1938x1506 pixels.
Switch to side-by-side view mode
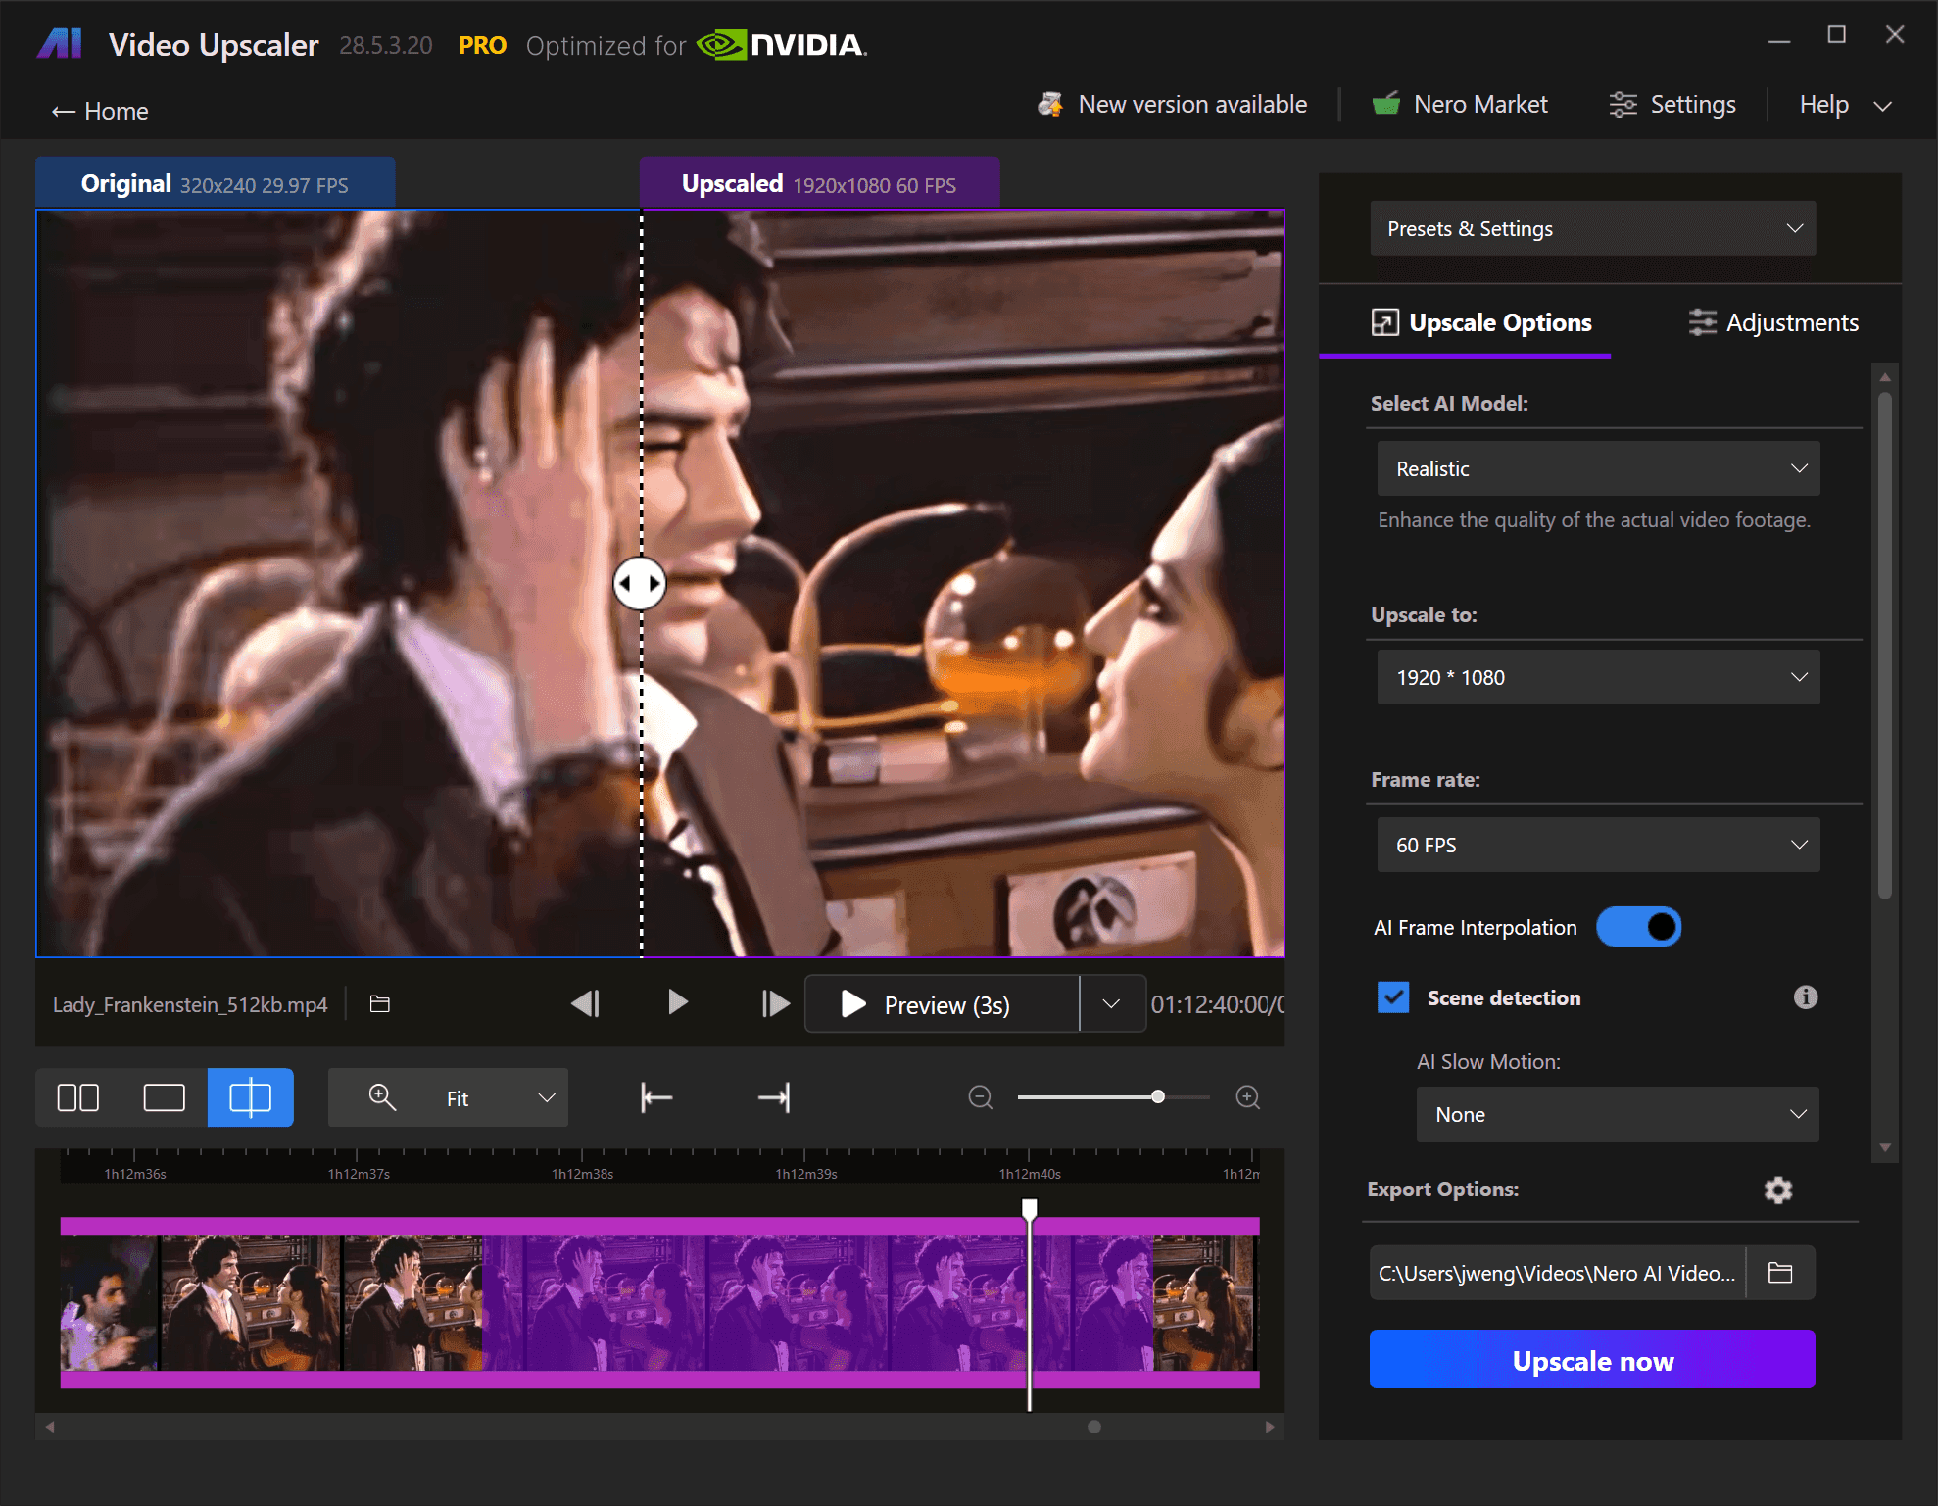coord(78,1097)
